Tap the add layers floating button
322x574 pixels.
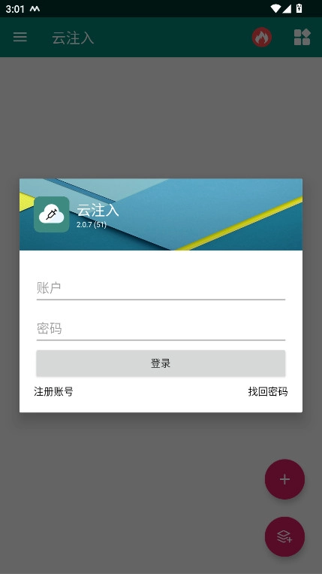(x=284, y=536)
